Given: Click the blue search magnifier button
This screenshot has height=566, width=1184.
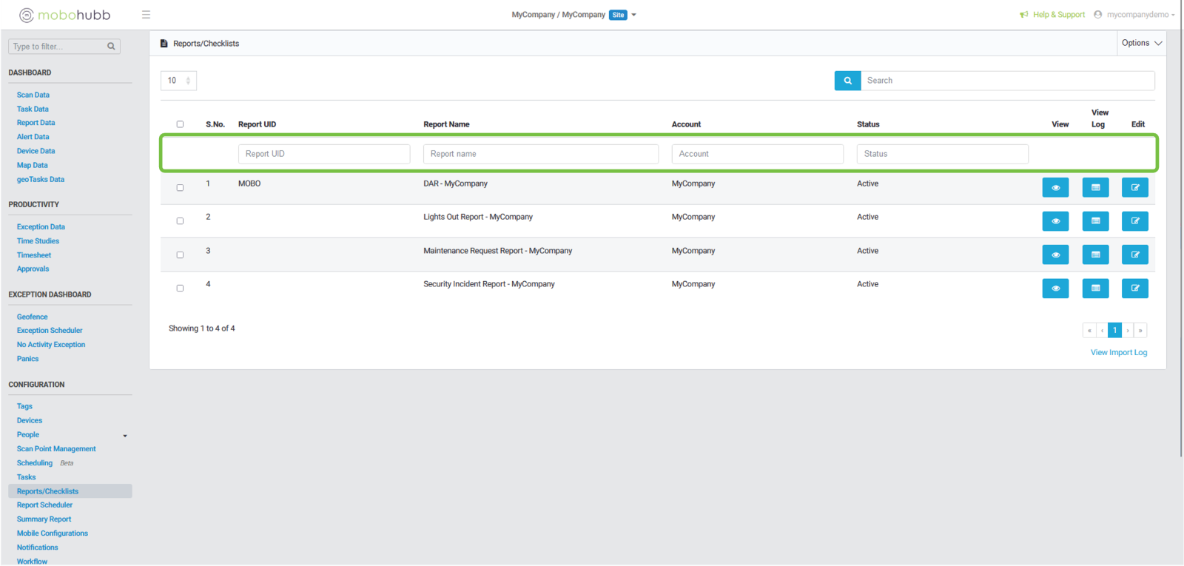Looking at the screenshot, I should point(847,81).
